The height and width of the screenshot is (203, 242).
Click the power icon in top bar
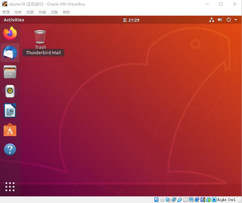[x=229, y=20]
